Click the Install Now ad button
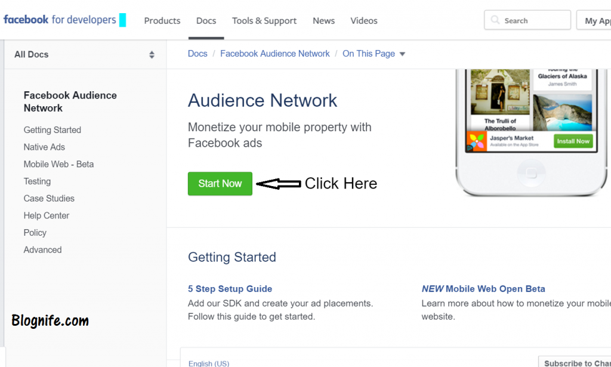 [573, 141]
